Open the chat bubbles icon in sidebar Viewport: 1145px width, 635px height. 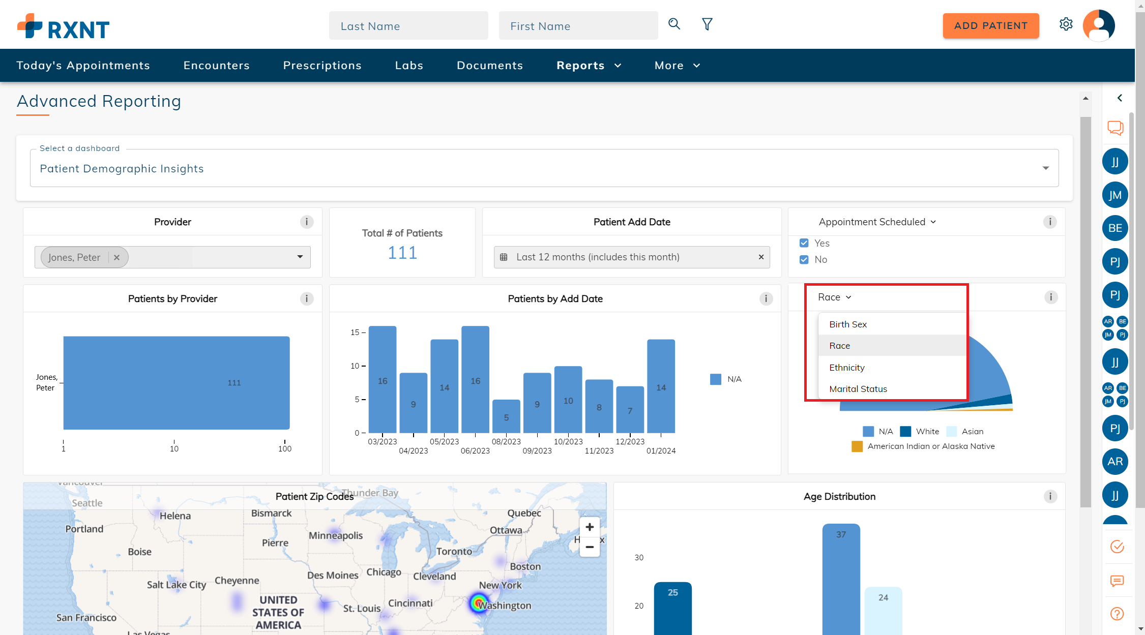[x=1115, y=128]
